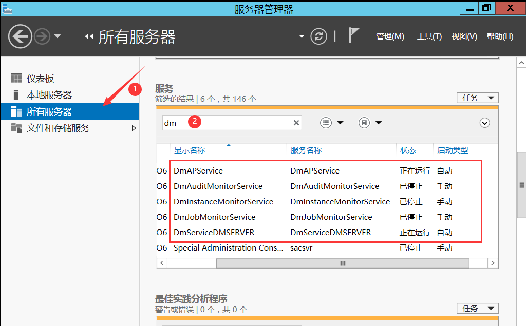Open the 任务 dropdown for 最佳实践分析程序
The image size is (526, 326).
[x=477, y=308]
